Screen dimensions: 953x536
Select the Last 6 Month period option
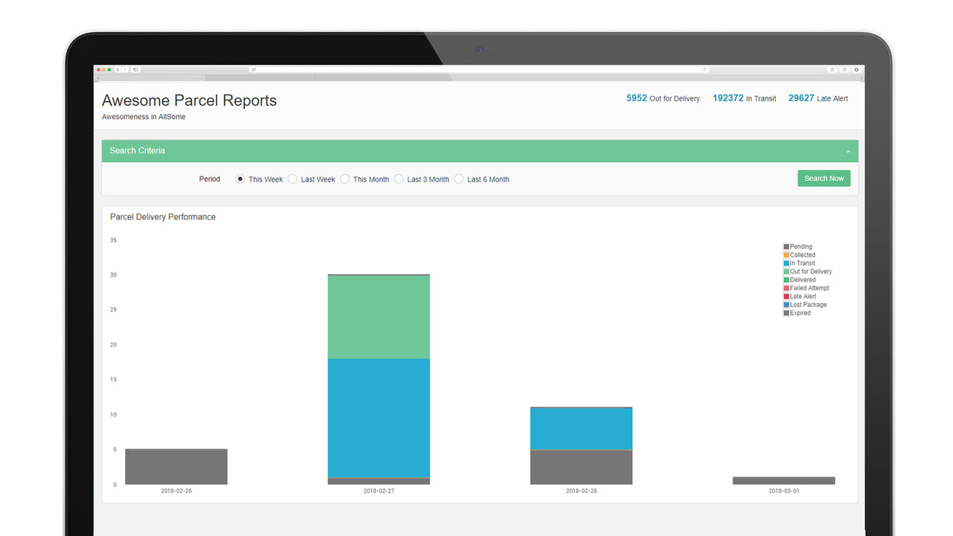click(459, 179)
